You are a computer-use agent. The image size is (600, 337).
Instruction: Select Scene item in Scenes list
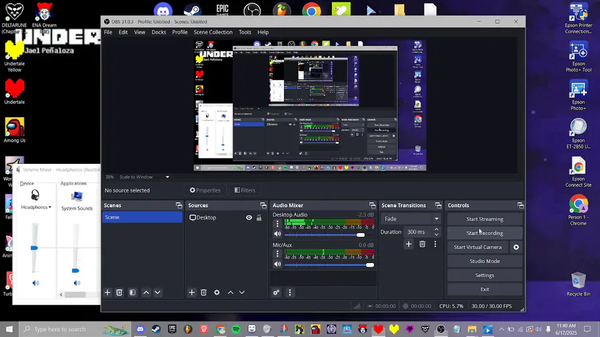[x=142, y=217]
